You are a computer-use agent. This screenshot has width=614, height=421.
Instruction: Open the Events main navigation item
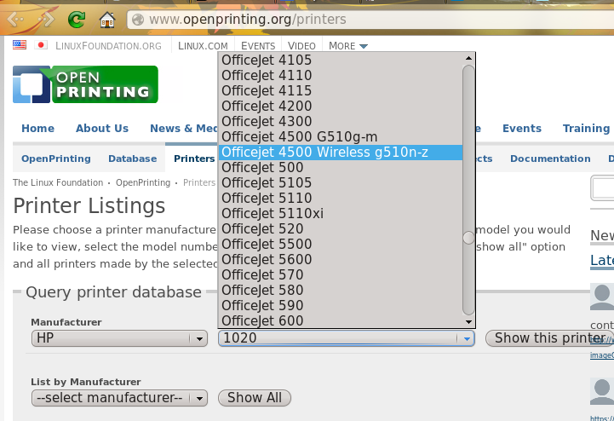[x=522, y=128]
